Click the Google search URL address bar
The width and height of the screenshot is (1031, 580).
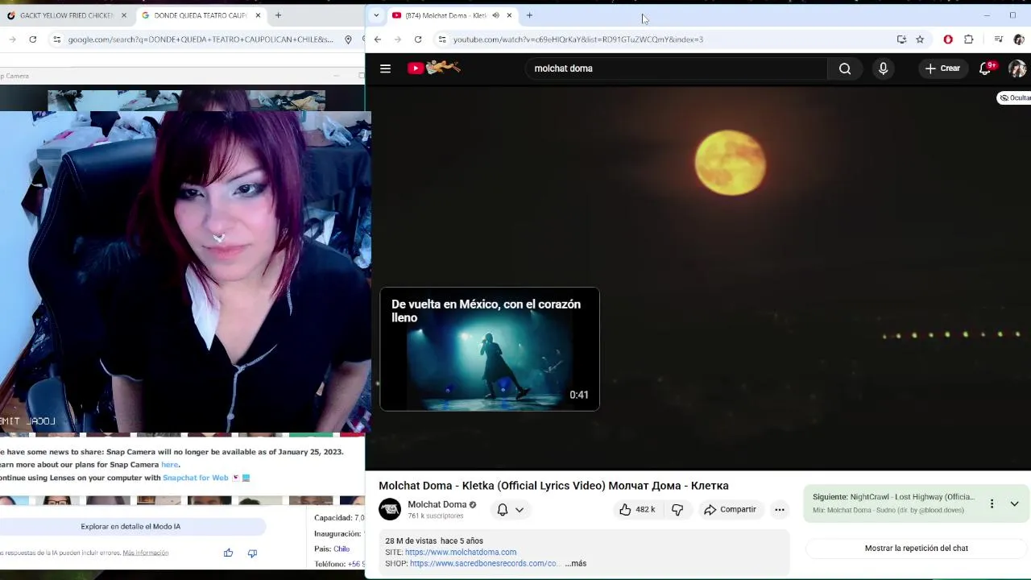(201, 39)
